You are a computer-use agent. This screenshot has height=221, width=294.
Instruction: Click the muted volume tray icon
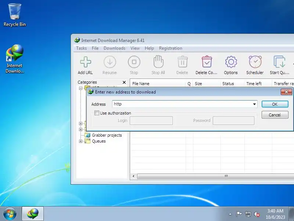257,214
